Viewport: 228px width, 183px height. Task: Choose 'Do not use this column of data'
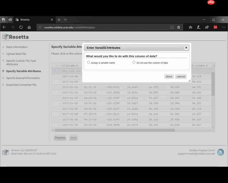point(134,62)
